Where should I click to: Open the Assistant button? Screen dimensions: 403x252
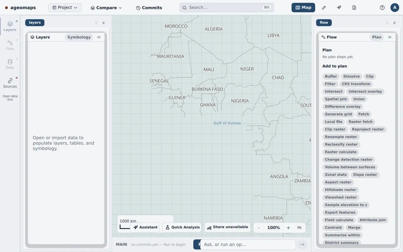[145, 227]
